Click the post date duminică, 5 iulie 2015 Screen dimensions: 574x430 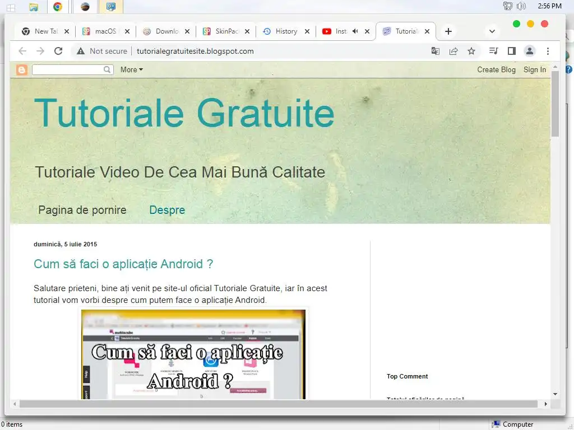coord(65,244)
